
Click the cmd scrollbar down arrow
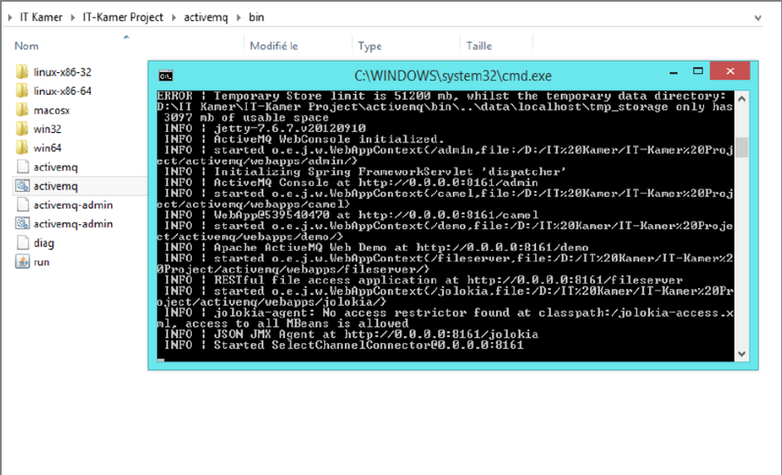pos(741,353)
